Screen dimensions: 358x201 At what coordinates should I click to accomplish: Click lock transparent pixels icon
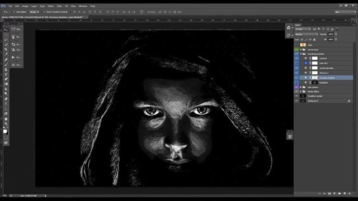pyautogui.click(x=302, y=40)
